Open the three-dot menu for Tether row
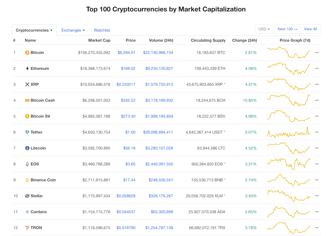 click(x=317, y=132)
